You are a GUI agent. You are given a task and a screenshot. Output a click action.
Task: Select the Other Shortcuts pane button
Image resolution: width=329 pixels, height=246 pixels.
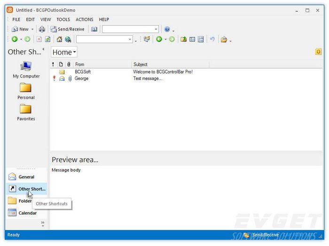click(x=27, y=189)
